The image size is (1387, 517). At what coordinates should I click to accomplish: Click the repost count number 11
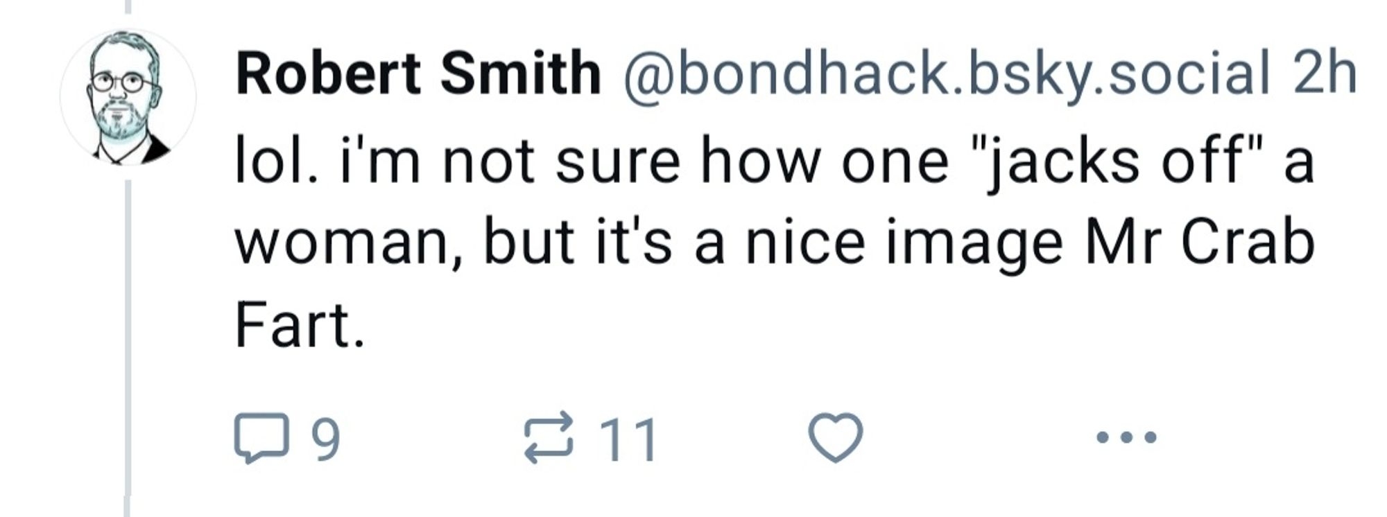(x=628, y=439)
